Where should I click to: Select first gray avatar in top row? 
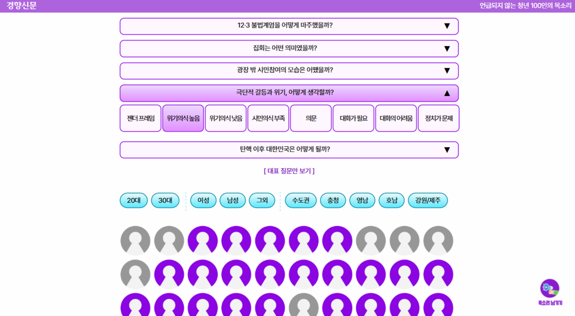tap(135, 240)
